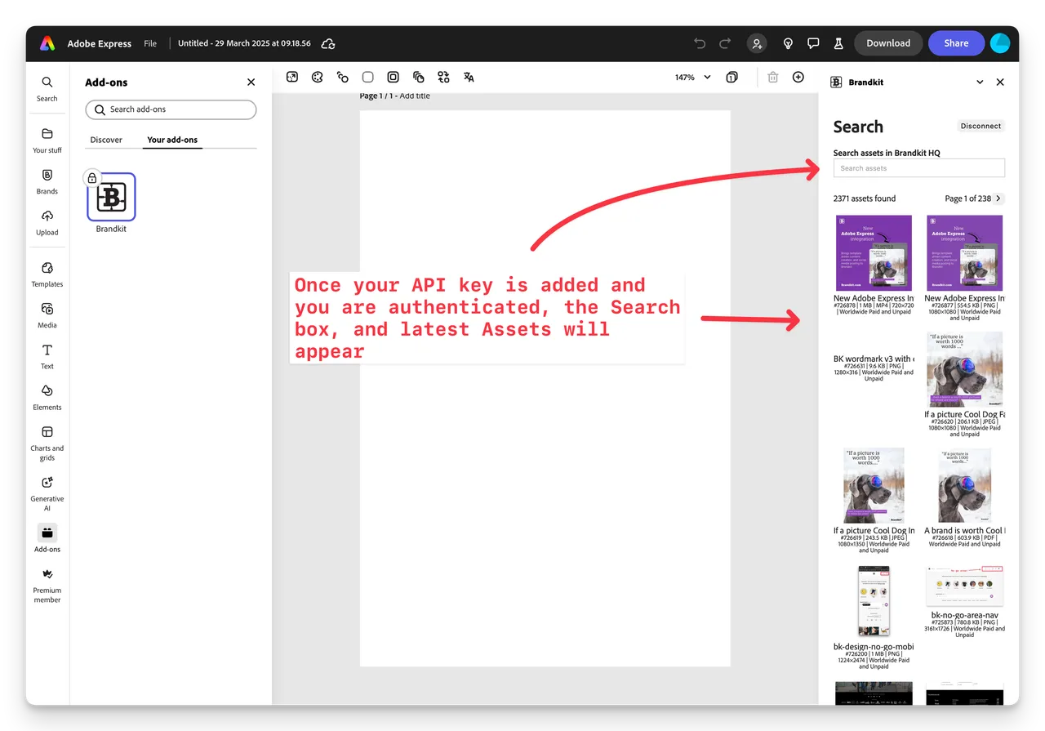Open the pages view icon
Image resolution: width=1045 pixels, height=731 pixels.
[x=731, y=77]
